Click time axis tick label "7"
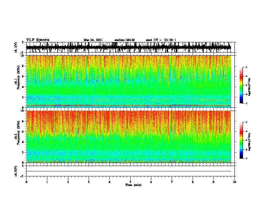 click(172, 182)
